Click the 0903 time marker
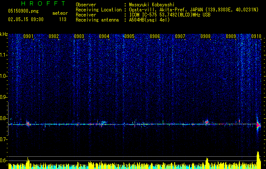The height and width of the screenshot is (169, 266). 79,36
